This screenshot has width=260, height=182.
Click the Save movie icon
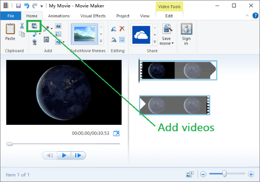point(167,29)
